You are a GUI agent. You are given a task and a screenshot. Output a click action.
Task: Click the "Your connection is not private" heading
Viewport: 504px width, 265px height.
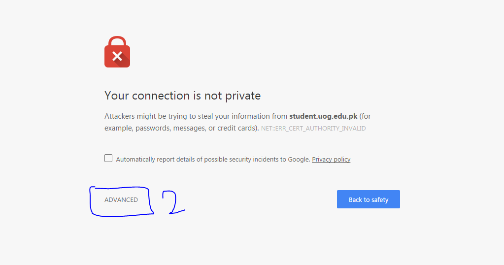[x=182, y=96]
